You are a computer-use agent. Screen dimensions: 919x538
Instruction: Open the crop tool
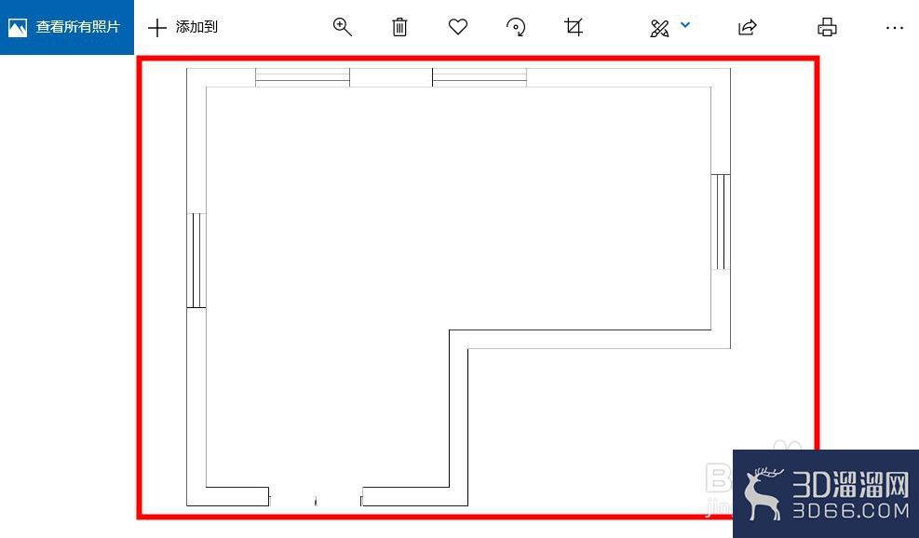(574, 27)
